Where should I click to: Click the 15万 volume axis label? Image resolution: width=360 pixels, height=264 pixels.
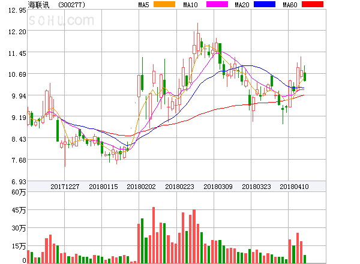click(x=19, y=247)
